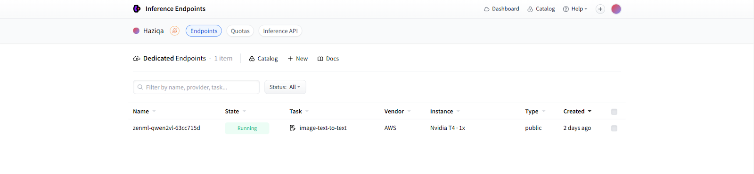Sort by the Created column arrow
This screenshot has height=174, width=754.
pos(590,112)
